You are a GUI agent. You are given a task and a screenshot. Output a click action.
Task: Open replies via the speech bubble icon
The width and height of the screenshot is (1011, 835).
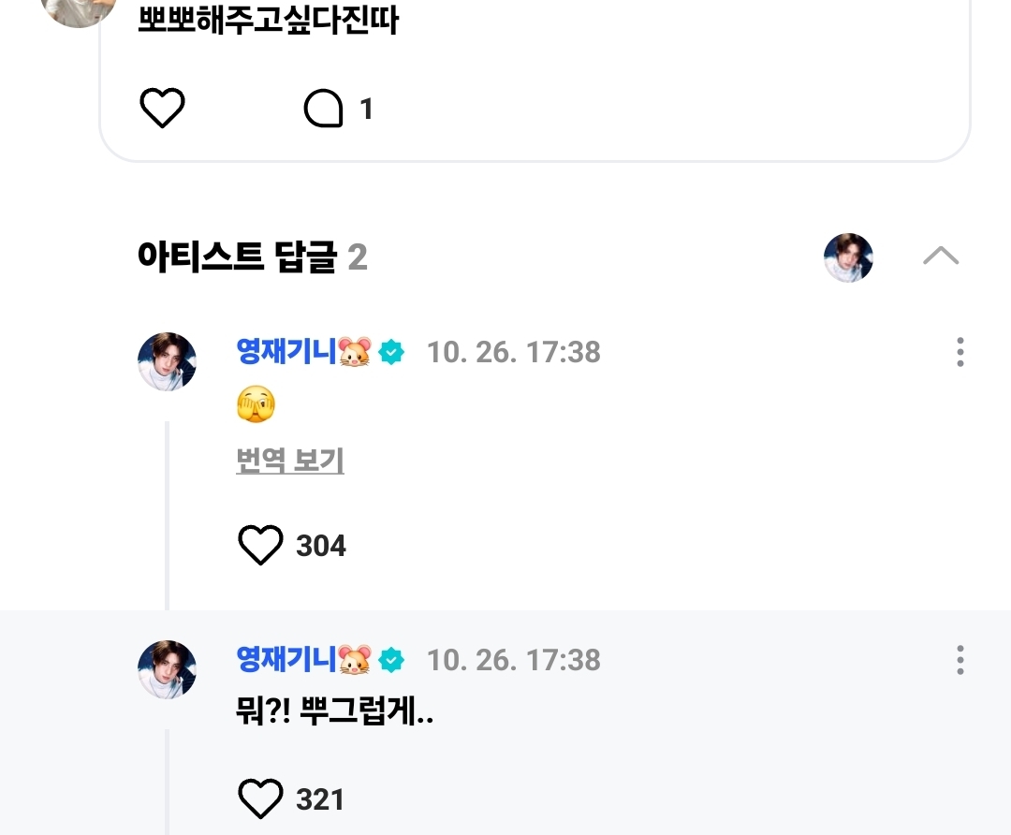324,110
